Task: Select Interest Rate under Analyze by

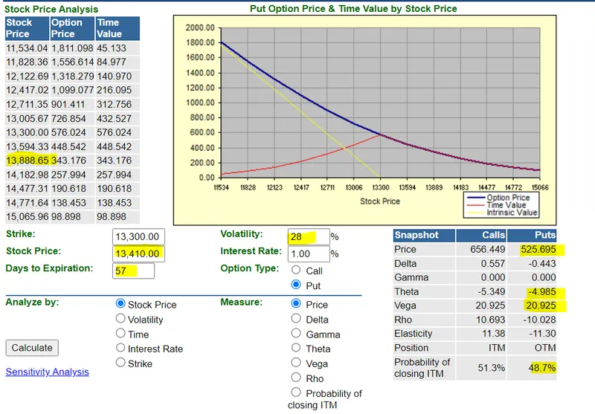Action: click(121, 349)
